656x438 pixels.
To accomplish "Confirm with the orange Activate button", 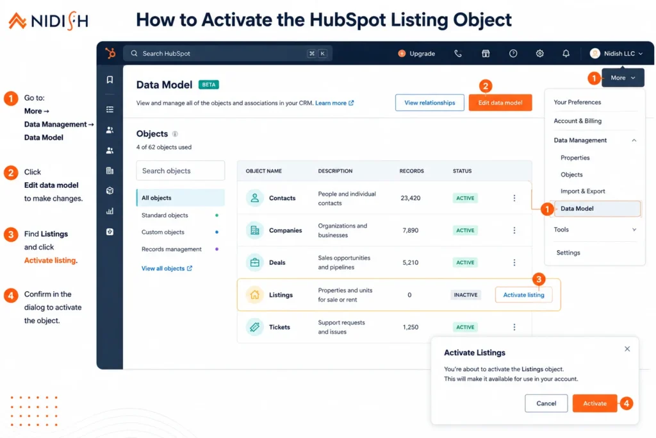I will click(594, 403).
